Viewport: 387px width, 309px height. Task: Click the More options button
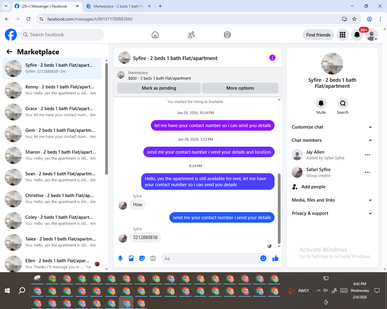pos(240,88)
